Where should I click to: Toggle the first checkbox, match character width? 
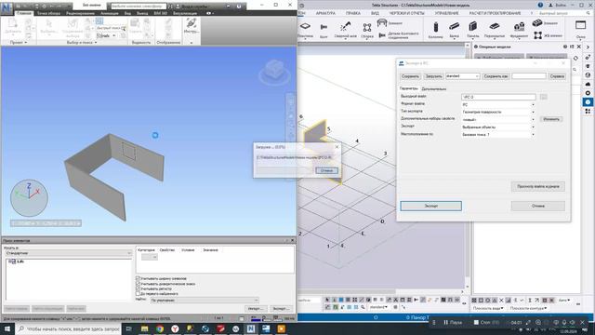coord(139,278)
